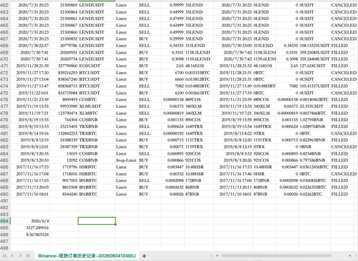Select row header 490
This screenshot has width=358, height=261.
5,194
